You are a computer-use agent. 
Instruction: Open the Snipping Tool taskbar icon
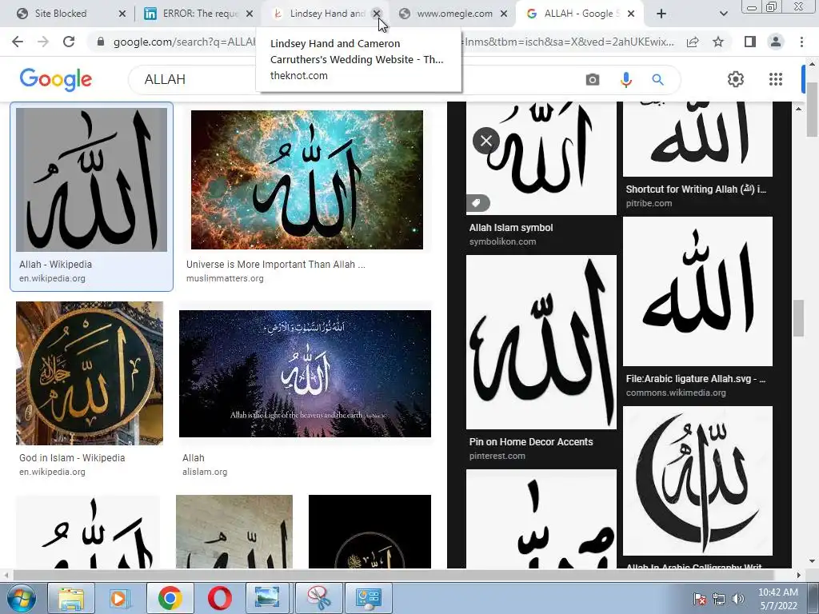319,598
